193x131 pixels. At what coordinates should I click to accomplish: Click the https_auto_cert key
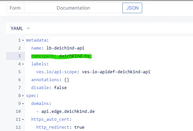[x=50, y=119]
